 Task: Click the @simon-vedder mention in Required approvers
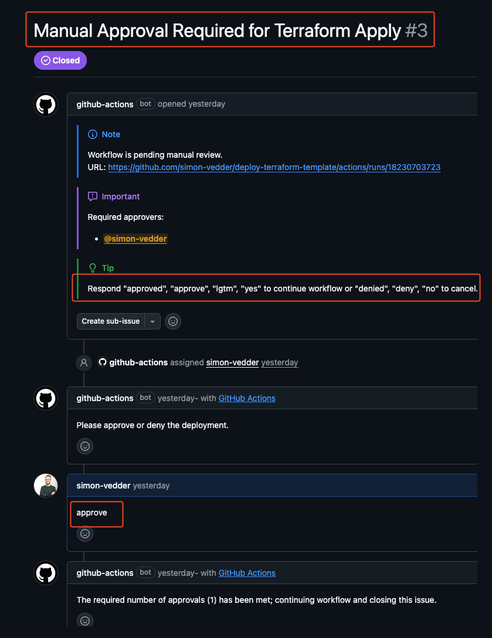pos(135,239)
